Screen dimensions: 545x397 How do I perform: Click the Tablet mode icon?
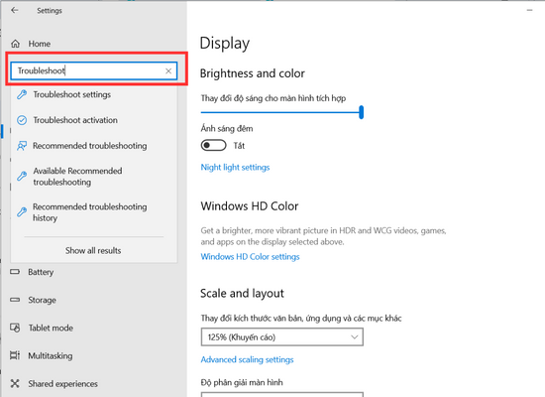[x=15, y=328]
